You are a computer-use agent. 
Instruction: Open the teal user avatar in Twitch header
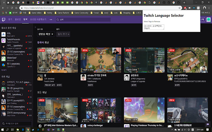coord(208,20)
